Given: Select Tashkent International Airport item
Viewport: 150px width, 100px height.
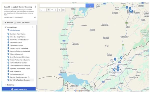Looking at the screenshot, I should tap(20, 66).
